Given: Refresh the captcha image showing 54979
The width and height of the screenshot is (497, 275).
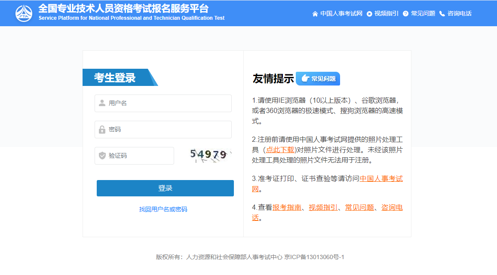Looking at the screenshot, I should [x=210, y=156].
